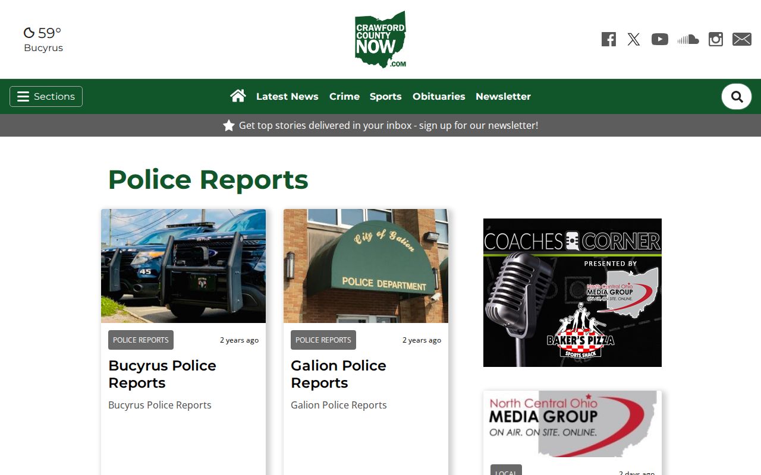
Task: Click the Bucyrus Police Reports summary text
Action: coord(160,405)
